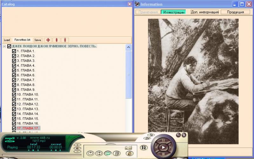Click the vertical expand arrows icon in catalog toolbar
Screen dimensions: 254x159
pyautogui.click(x=56, y=40)
